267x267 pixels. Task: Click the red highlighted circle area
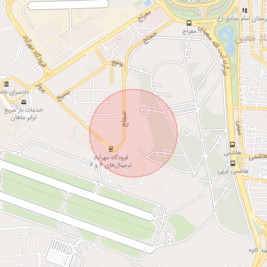(x=133, y=133)
